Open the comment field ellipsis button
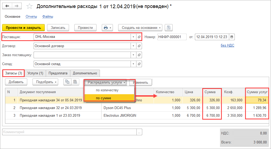The width and height of the screenshot is (271, 149). [x=140, y=132]
